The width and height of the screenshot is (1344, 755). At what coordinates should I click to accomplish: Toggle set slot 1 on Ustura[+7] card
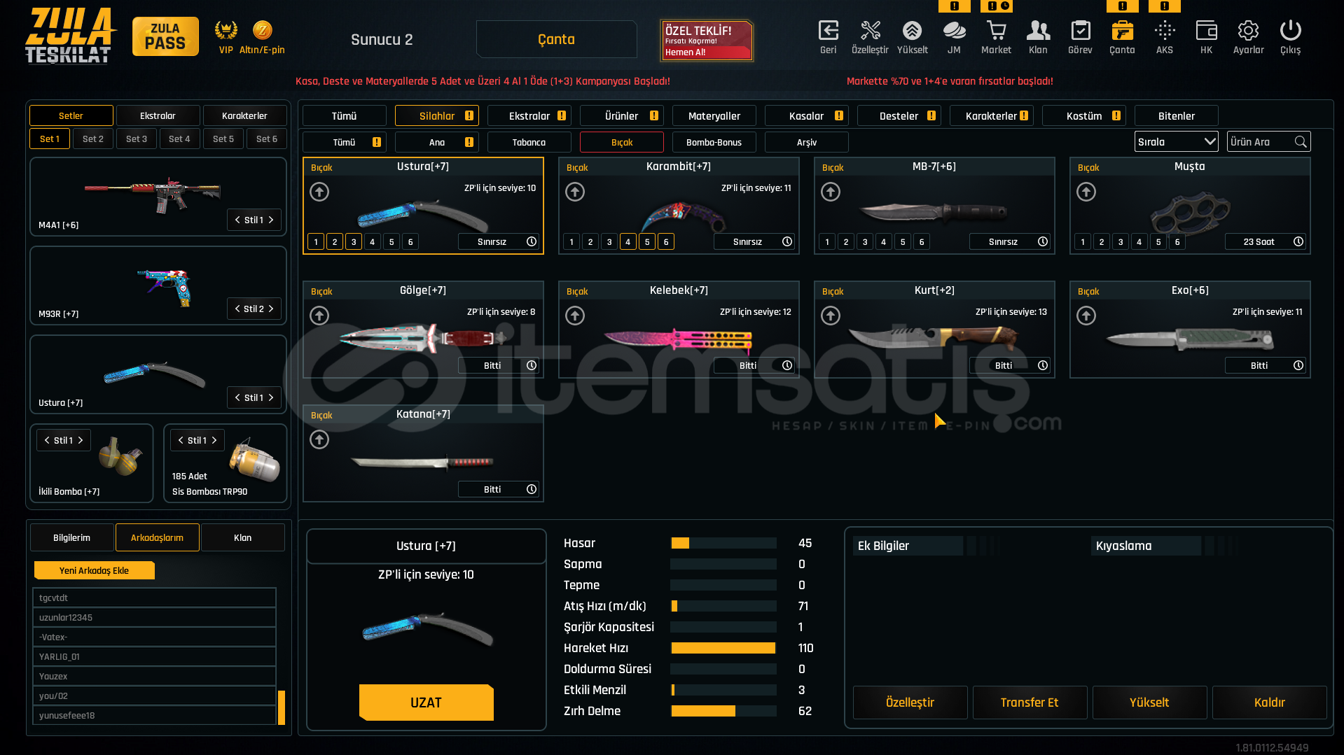pyautogui.click(x=316, y=241)
